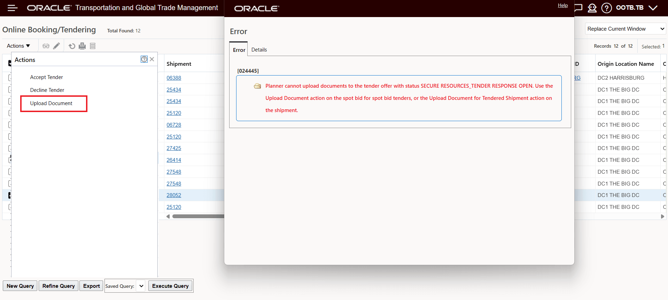Open shipment link 27425

point(174,148)
